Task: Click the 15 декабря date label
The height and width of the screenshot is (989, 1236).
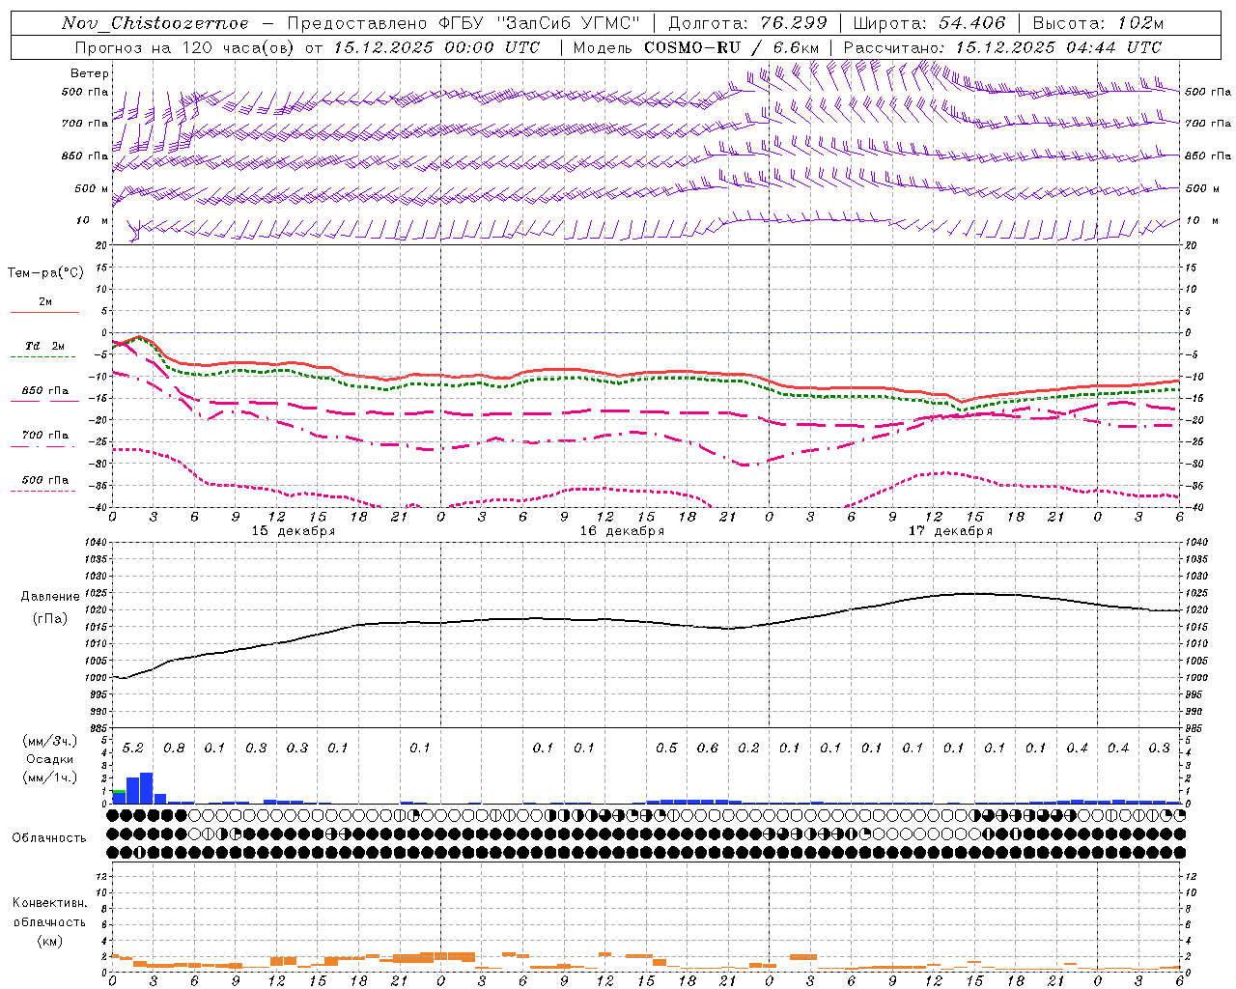Action: coord(294,531)
